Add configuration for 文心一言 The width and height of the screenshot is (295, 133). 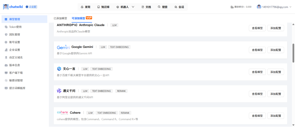click(x=276, y=72)
